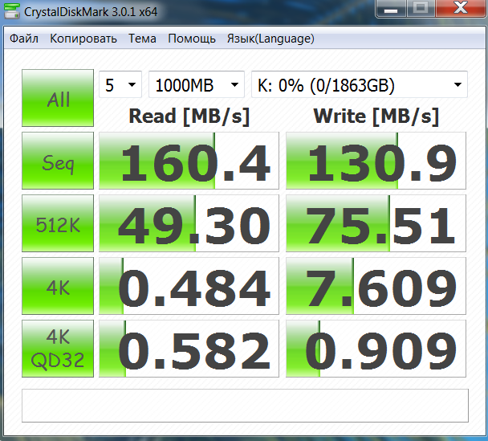The height and width of the screenshot is (441, 488).
Task: Click the 4K QD32 read result 0.582
Action: 189,349
